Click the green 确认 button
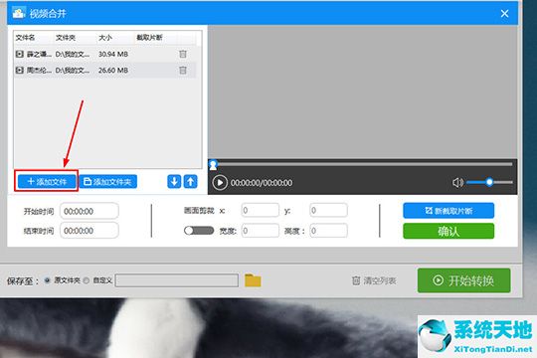 click(448, 232)
